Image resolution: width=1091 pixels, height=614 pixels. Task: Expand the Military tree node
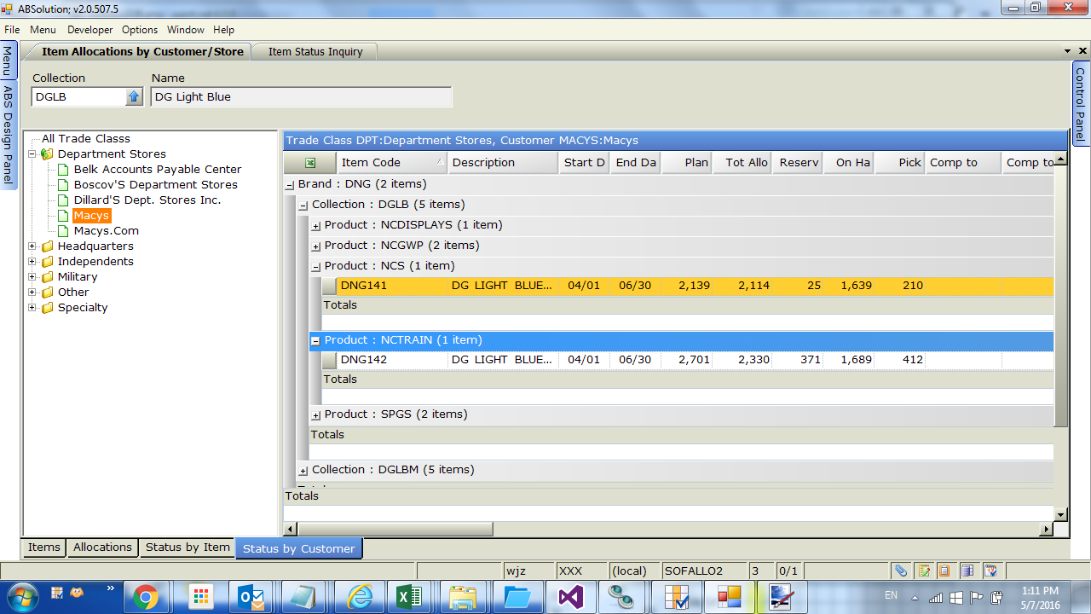tap(32, 277)
